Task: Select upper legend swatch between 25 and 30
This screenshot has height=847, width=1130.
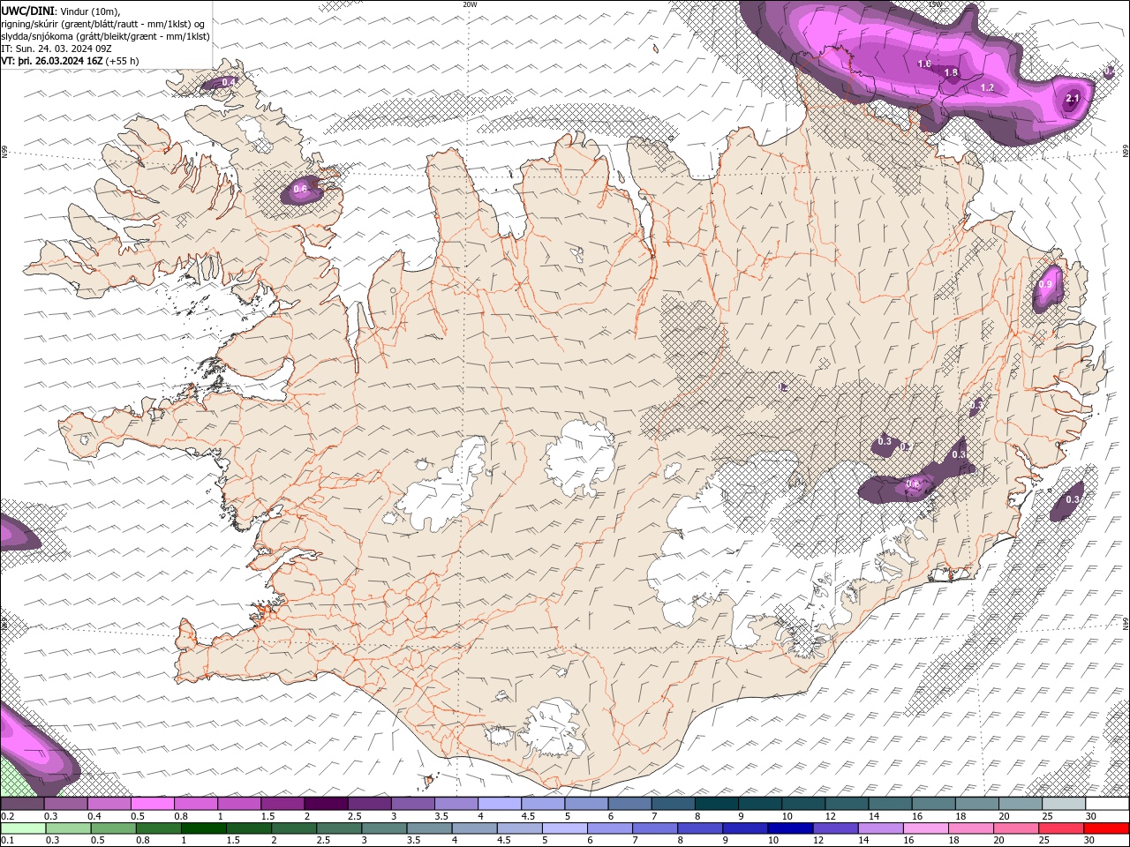Action: pyautogui.click(x=1063, y=804)
